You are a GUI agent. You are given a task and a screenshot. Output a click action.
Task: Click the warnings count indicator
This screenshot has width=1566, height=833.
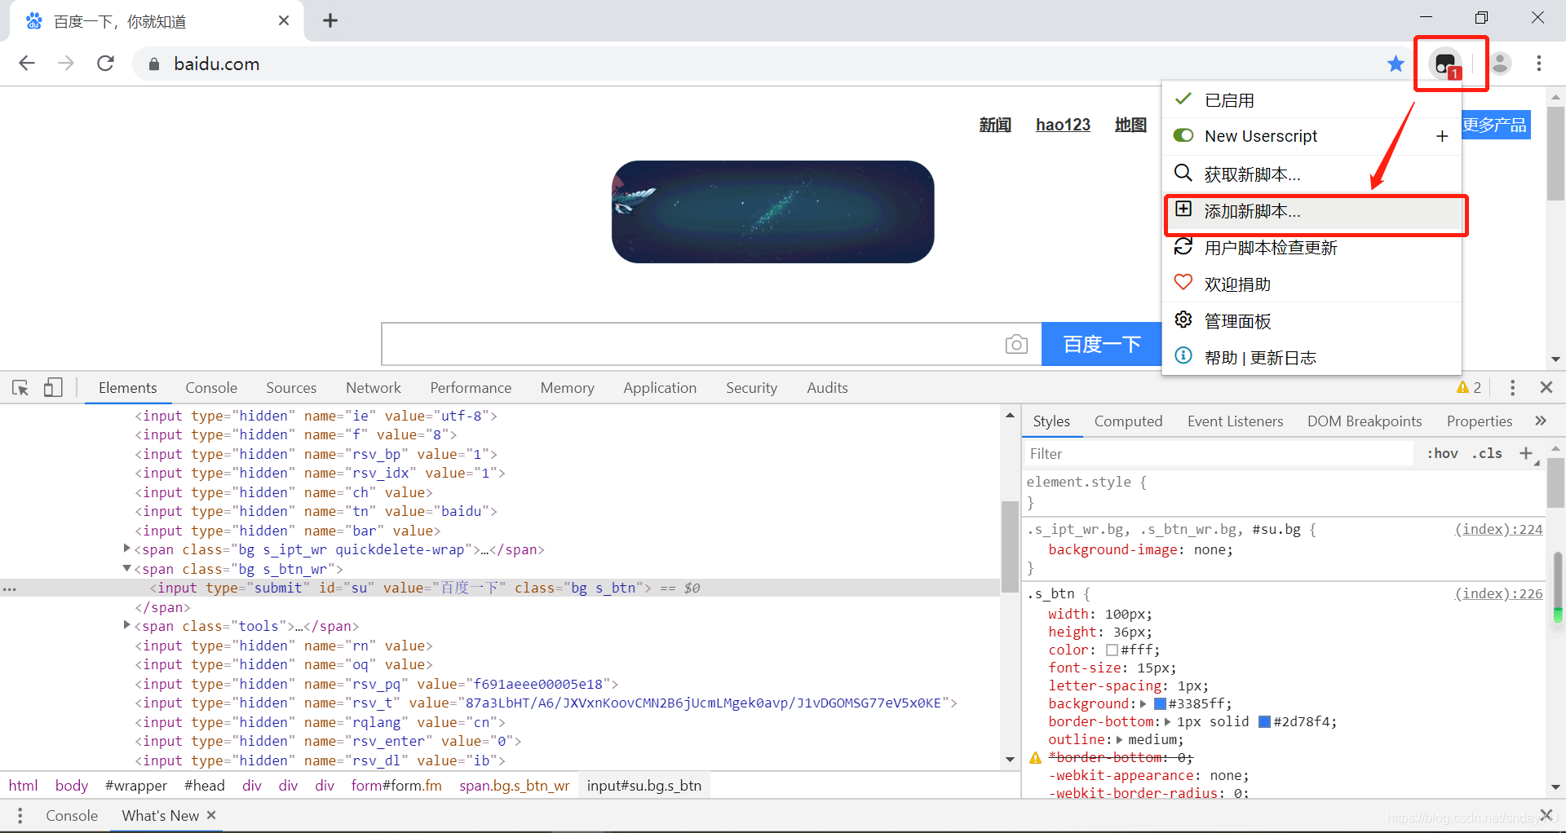[x=1469, y=388]
